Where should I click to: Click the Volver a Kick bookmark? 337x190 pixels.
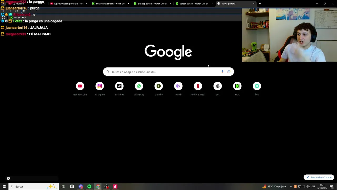tap(18, 17)
